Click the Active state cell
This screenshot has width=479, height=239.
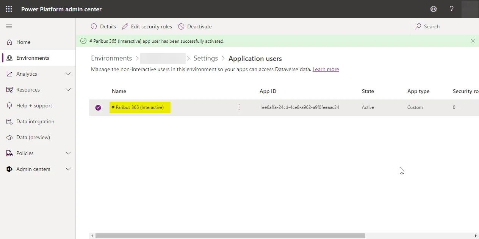point(368,107)
